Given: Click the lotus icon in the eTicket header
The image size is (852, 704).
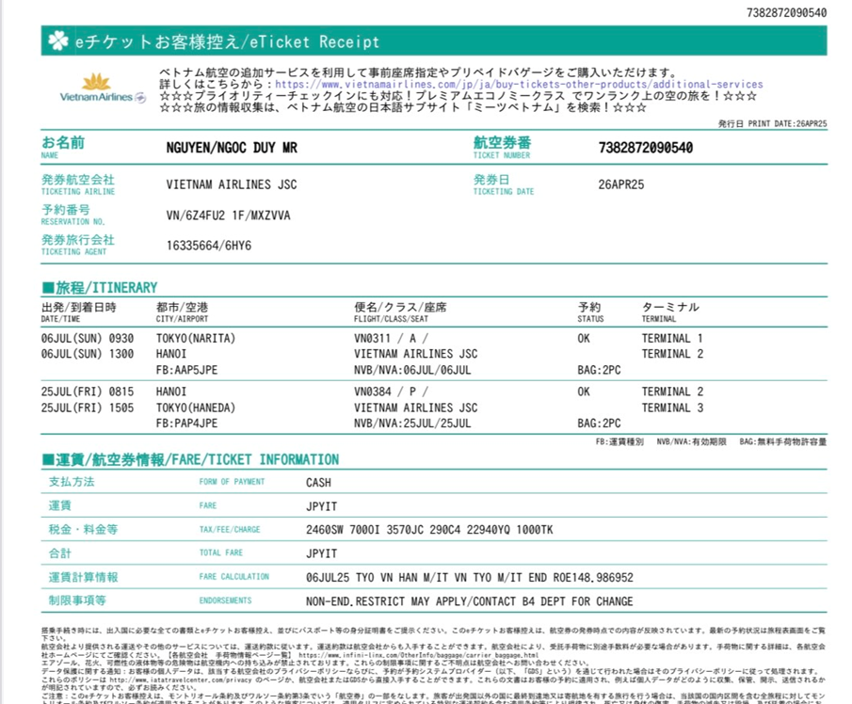Looking at the screenshot, I should 58,40.
